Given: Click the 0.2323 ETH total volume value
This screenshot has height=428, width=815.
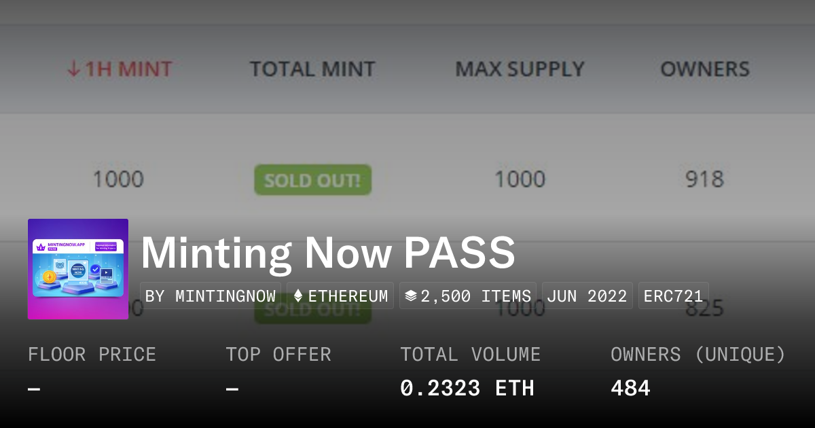Looking at the screenshot, I should pos(467,389).
